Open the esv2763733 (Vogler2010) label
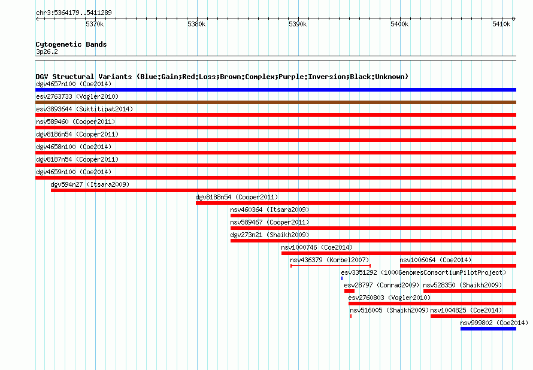The width and height of the screenshot is (533, 370). click(x=77, y=96)
